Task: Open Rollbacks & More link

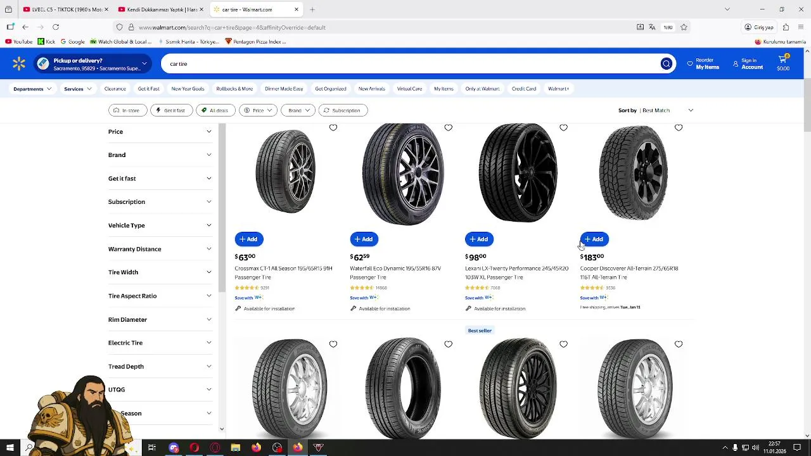Action: 234,89
